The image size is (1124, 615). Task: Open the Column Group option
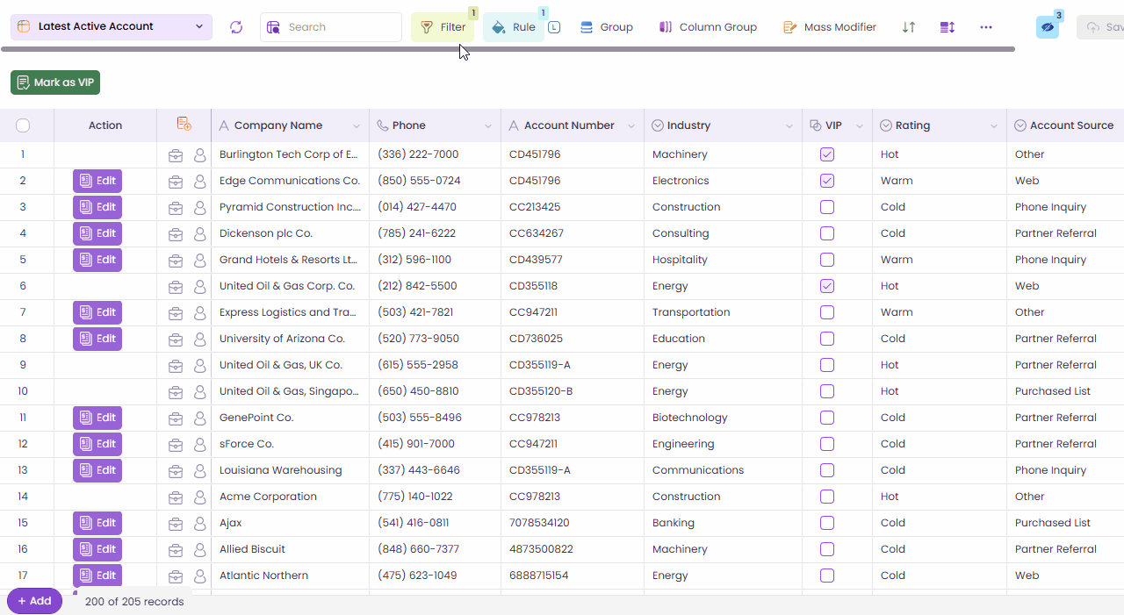(x=708, y=27)
